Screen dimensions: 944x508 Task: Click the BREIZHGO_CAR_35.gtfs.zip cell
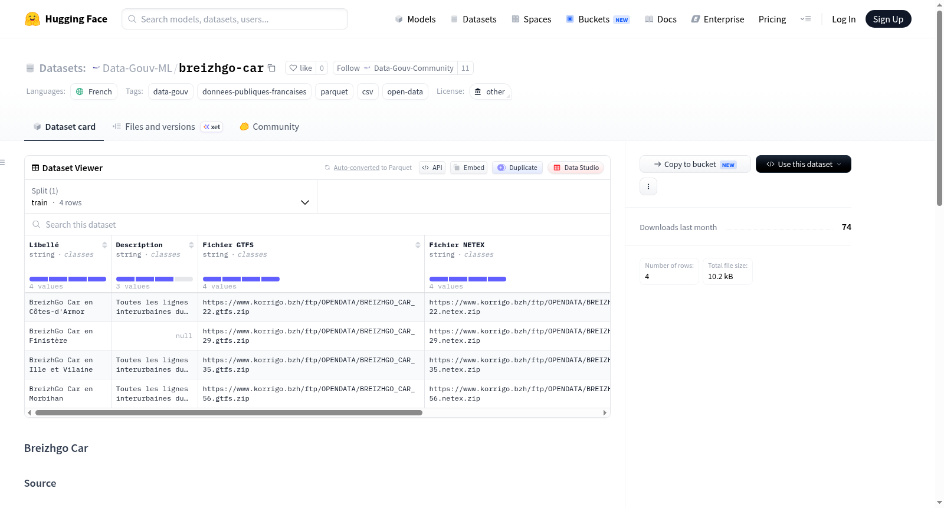[x=311, y=365]
